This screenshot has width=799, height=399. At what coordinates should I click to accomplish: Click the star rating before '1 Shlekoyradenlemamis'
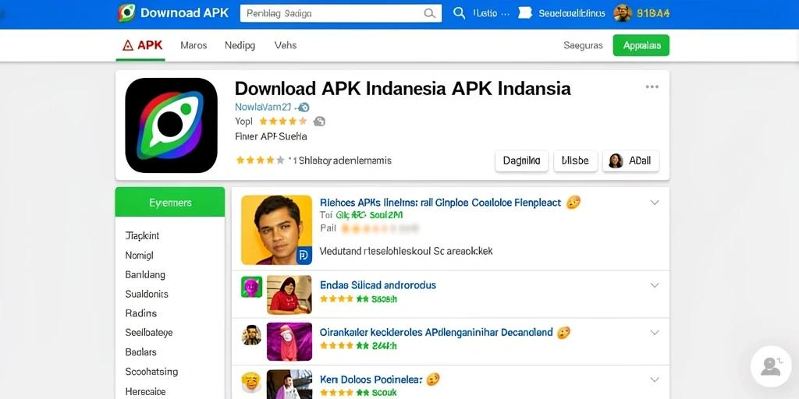click(260, 161)
